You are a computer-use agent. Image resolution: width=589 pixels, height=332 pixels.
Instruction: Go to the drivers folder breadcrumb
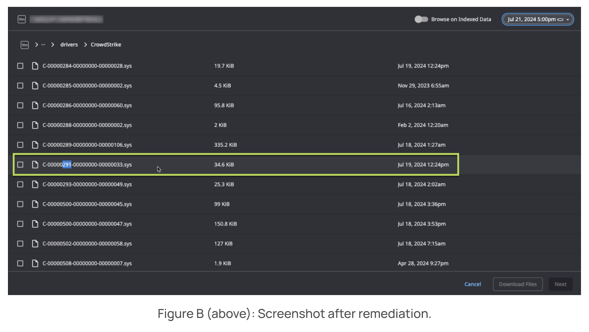tap(69, 45)
